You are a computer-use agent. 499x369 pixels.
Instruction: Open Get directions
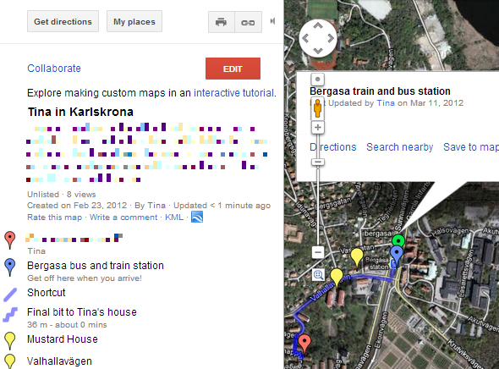click(x=63, y=21)
